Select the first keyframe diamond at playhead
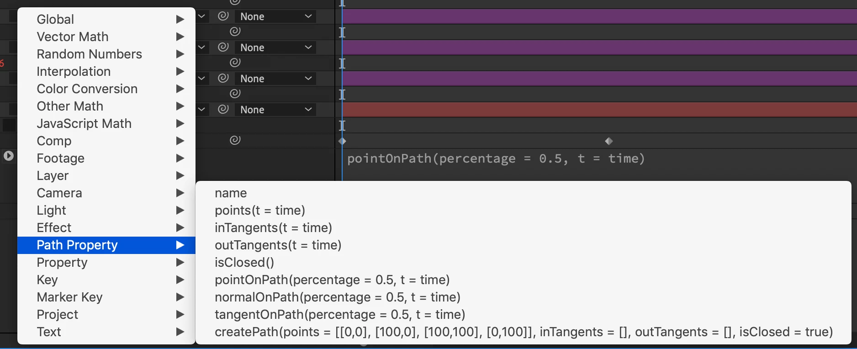Screen dimensions: 857x349 pos(342,141)
